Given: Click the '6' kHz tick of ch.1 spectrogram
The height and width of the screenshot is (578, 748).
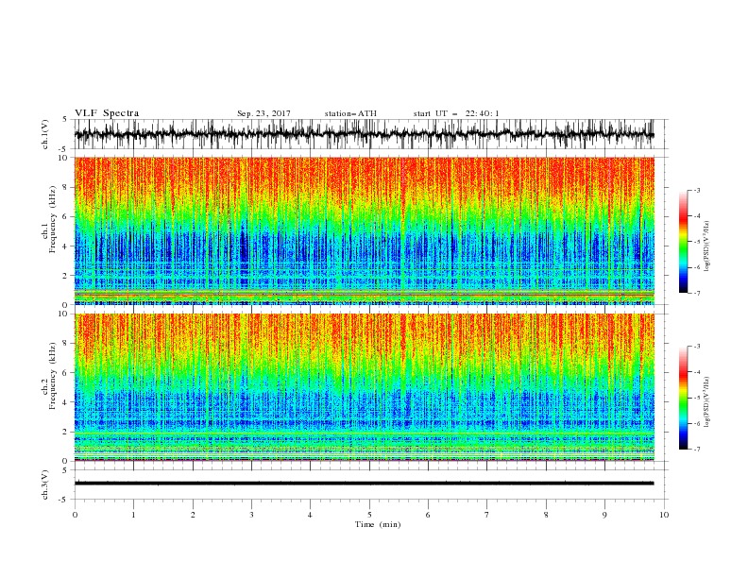Looking at the screenshot, I should tap(66, 216).
